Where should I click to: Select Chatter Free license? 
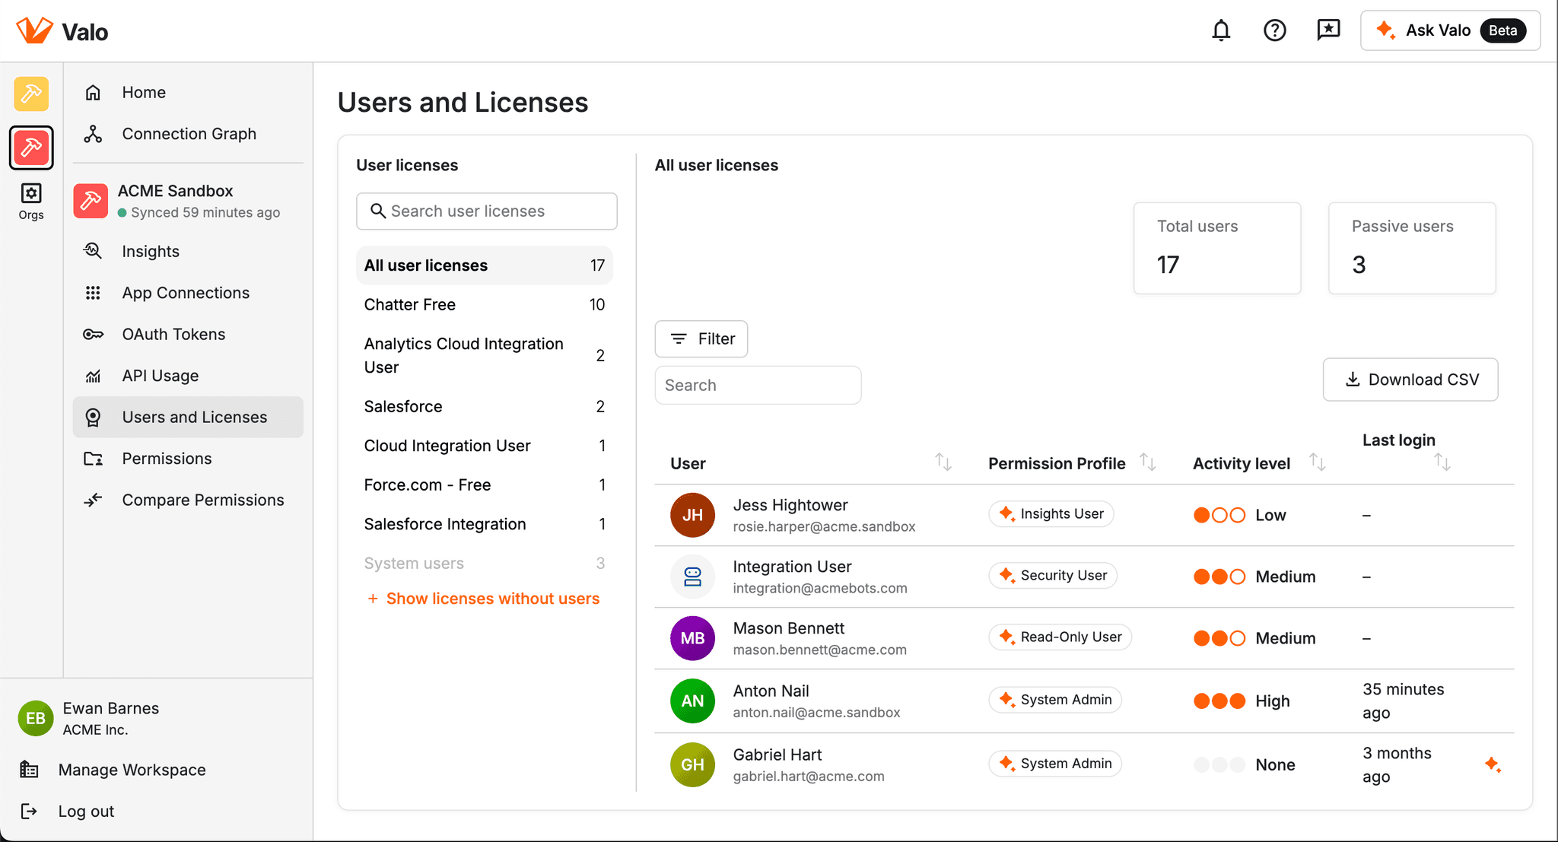(x=485, y=304)
